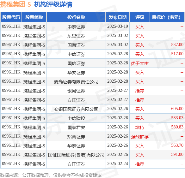185x178 pixels.
Task: Select 麦高证券有限责任公司 cell
Action: click(x=76, y=82)
